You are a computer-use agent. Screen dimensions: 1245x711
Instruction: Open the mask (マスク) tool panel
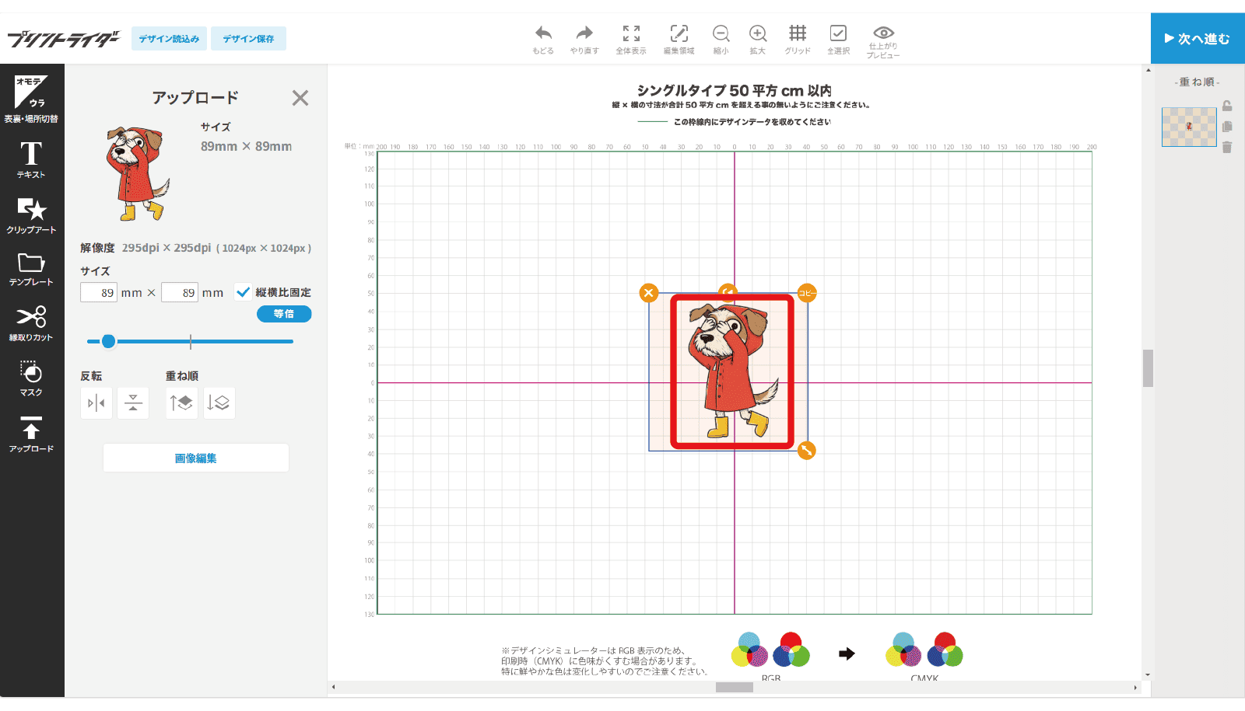pos(31,378)
